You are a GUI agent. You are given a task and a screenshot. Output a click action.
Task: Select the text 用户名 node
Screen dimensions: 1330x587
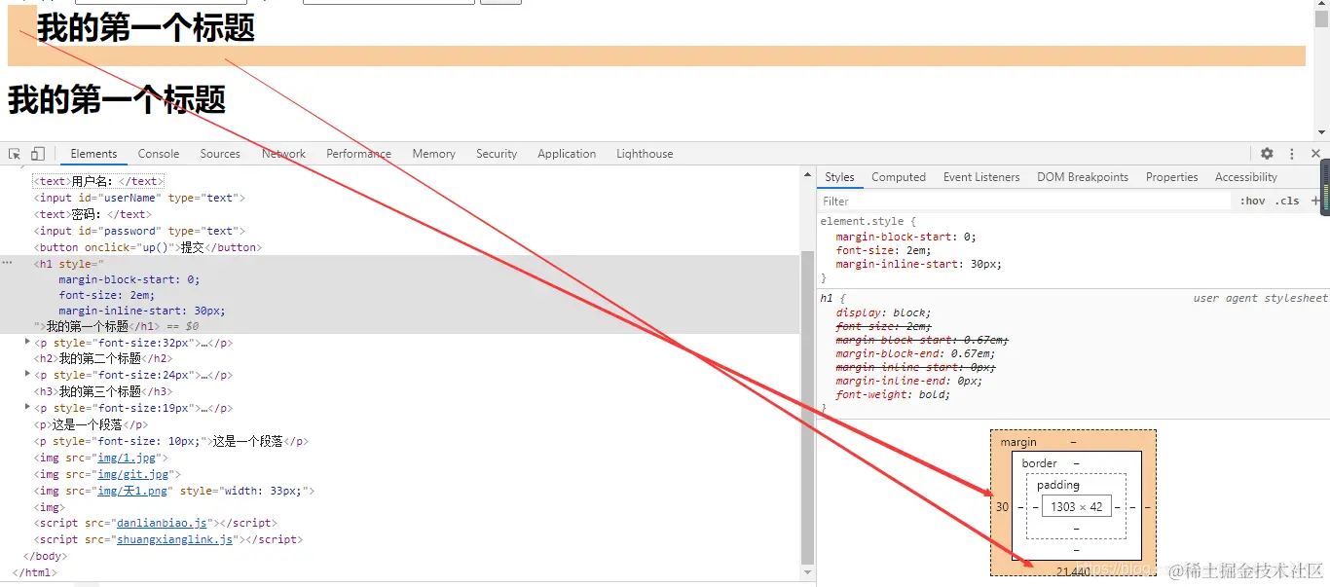[98, 181]
